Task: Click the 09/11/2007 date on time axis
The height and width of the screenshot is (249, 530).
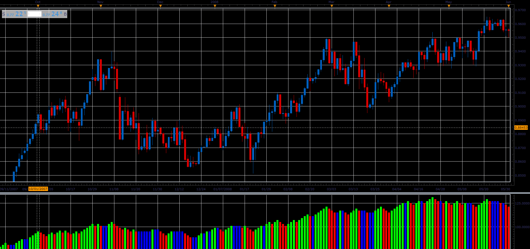Action: (9, 189)
